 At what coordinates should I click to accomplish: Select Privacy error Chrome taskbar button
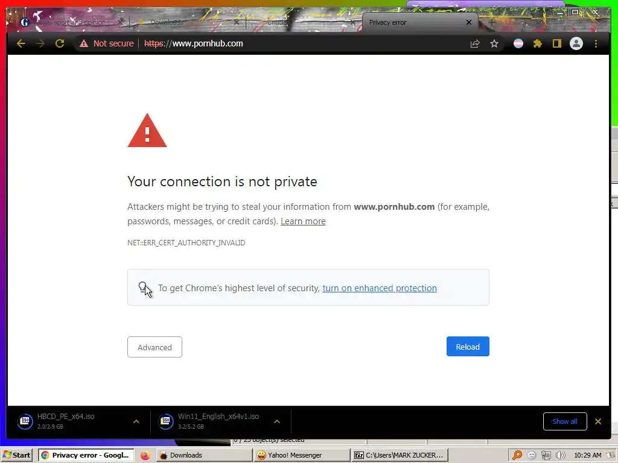86,455
